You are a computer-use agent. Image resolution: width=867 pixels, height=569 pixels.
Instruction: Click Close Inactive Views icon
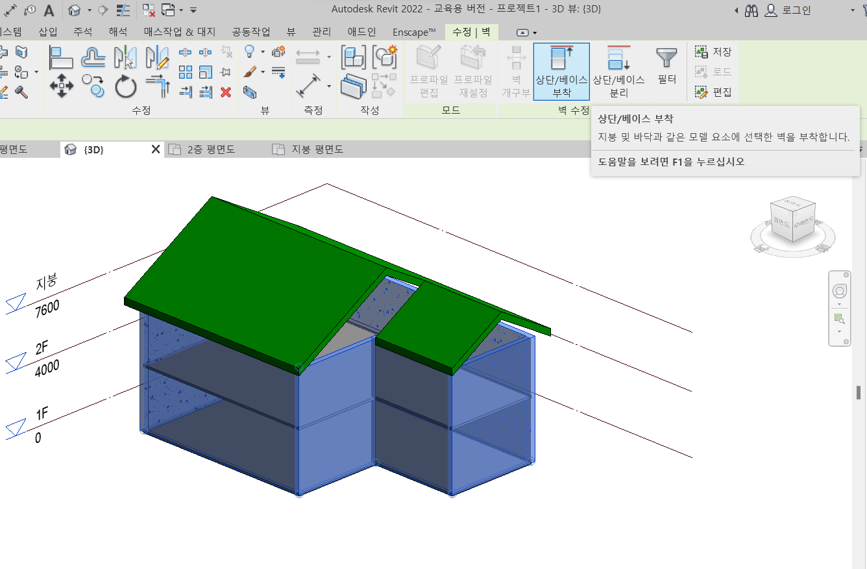(149, 10)
